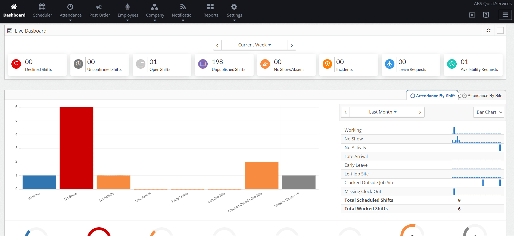This screenshot has width=514, height=236.
Task: Click the red No Show bar
Action: pyautogui.click(x=76, y=148)
